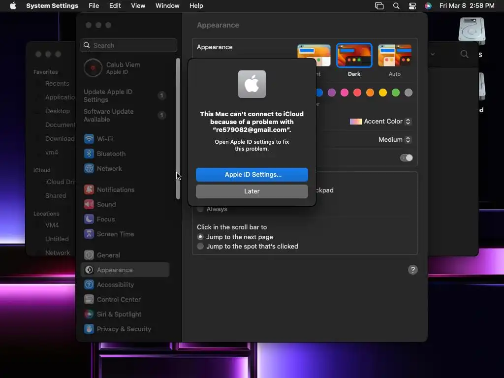Click the hard drive icon on desktop
The height and width of the screenshot is (378, 504).
[472, 31]
